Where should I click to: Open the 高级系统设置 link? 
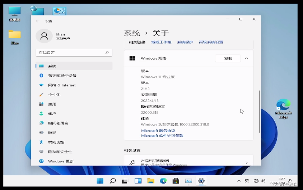(211, 42)
